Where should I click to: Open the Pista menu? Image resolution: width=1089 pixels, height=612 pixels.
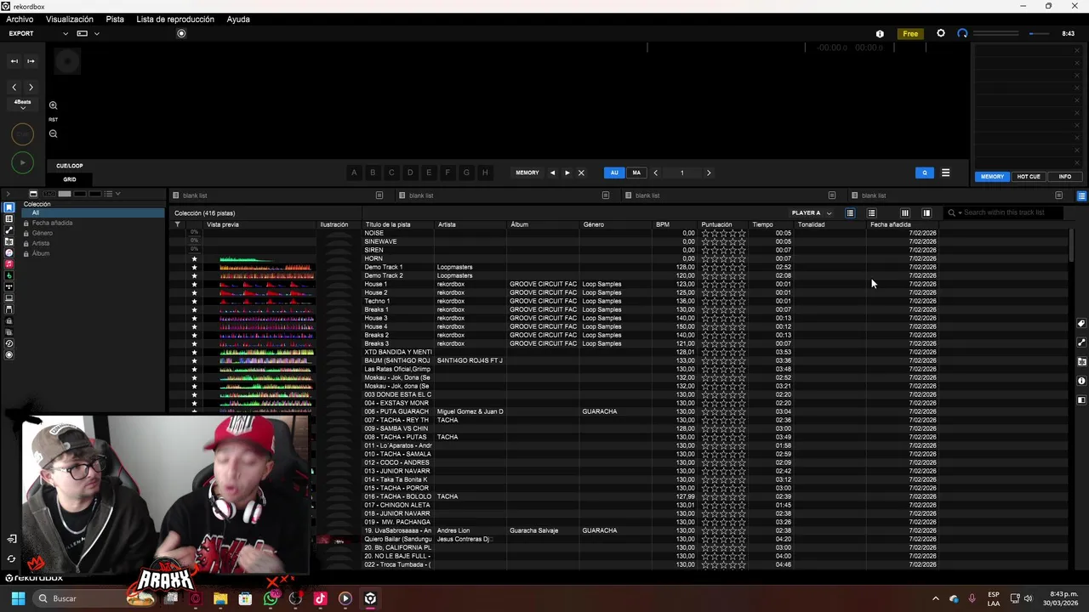point(115,19)
